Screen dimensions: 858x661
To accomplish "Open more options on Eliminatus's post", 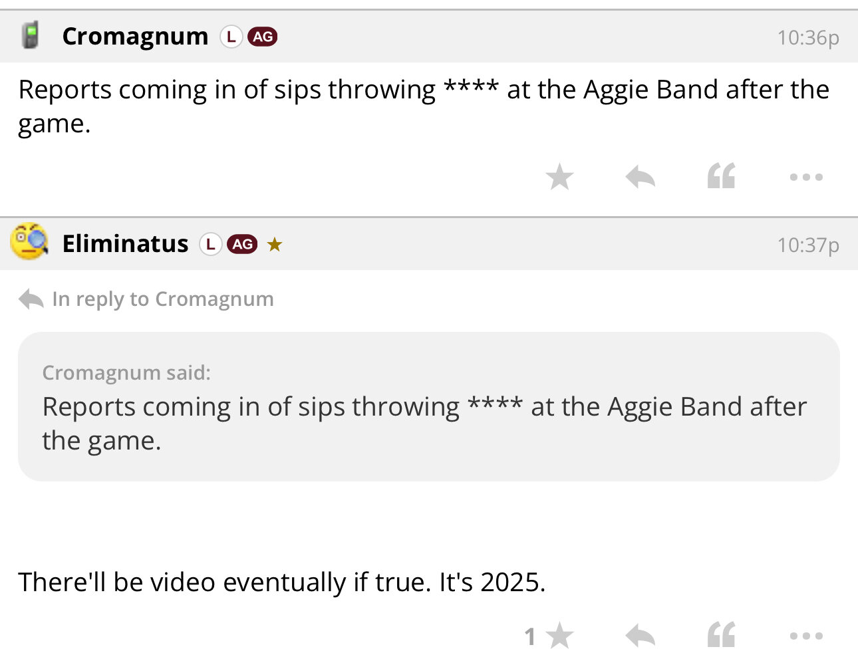I will (x=806, y=636).
